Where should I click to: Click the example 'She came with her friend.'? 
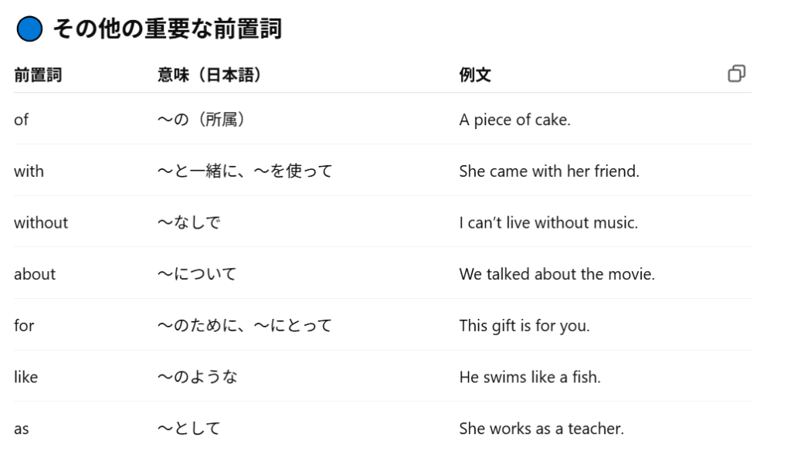549,171
